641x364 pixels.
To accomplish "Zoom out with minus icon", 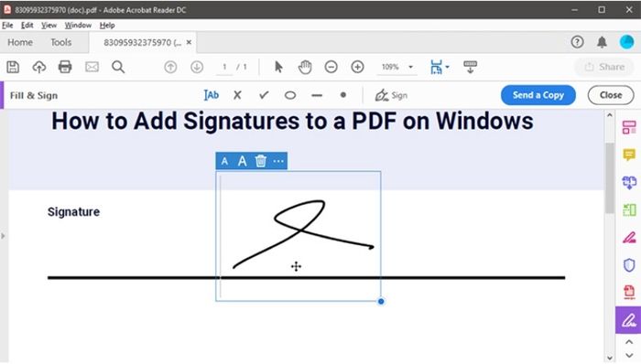I will pos(331,67).
